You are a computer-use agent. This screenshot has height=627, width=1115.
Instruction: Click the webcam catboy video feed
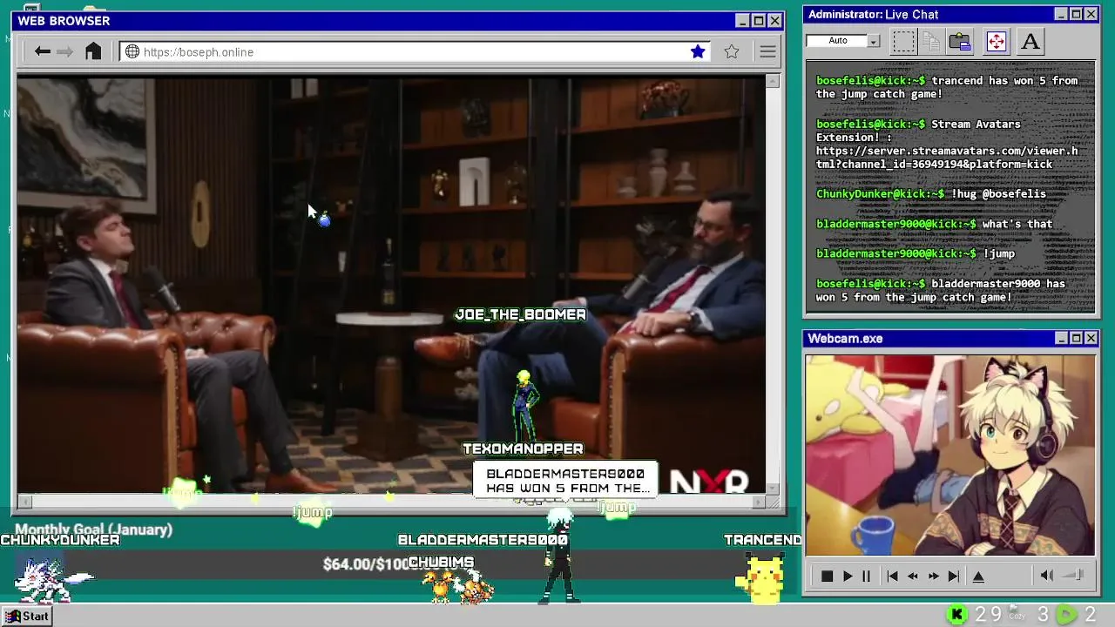pyautogui.click(x=949, y=455)
